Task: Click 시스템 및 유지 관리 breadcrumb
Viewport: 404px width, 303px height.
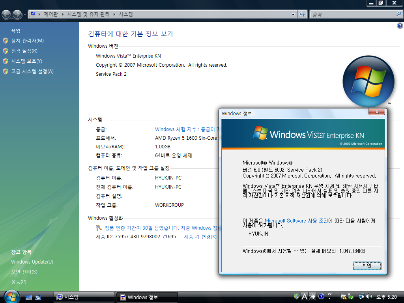Action: [x=88, y=15]
